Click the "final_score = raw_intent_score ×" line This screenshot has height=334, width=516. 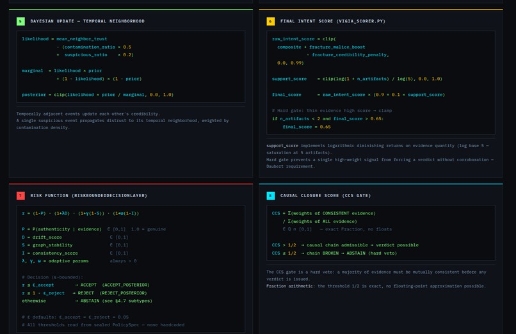coord(359,95)
